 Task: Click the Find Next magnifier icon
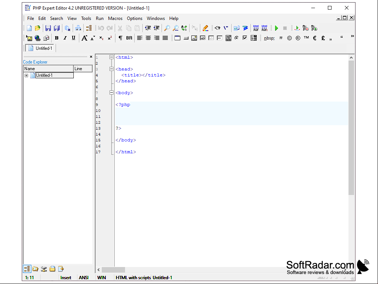[x=176, y=28]
